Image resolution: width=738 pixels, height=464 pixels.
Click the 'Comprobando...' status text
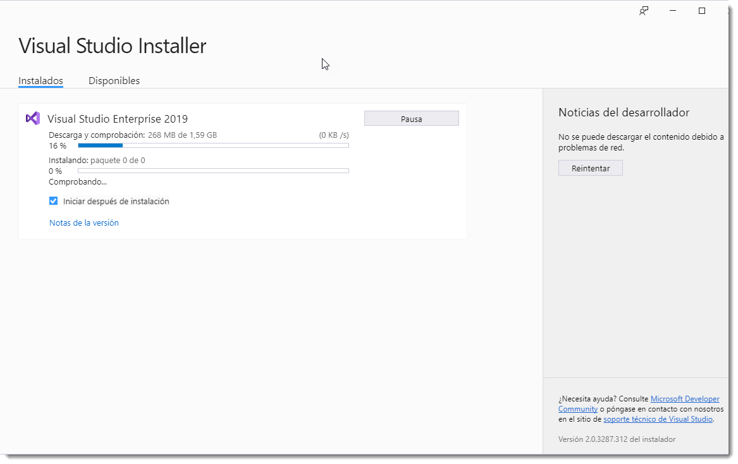[78, 181]
